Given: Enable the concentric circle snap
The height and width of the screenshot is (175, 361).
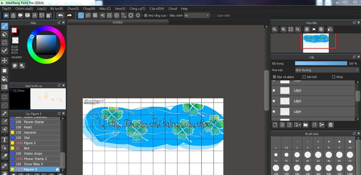Looking at the screenshot, I should pyautogui.click(x=116, y=15).
